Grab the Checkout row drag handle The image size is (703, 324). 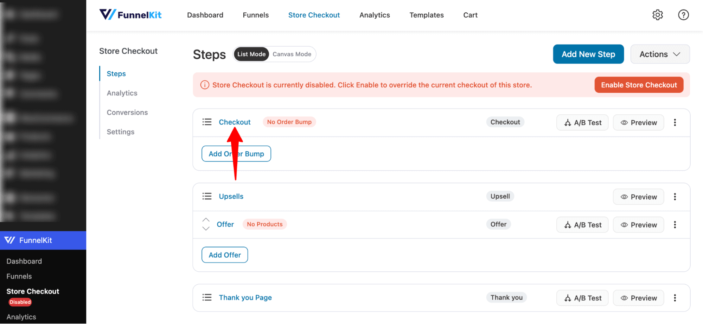point(207,122)
